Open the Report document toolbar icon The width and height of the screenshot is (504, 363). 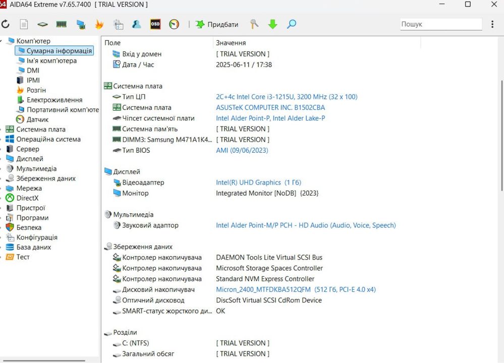pyautogui.click(x=24, y=24)
